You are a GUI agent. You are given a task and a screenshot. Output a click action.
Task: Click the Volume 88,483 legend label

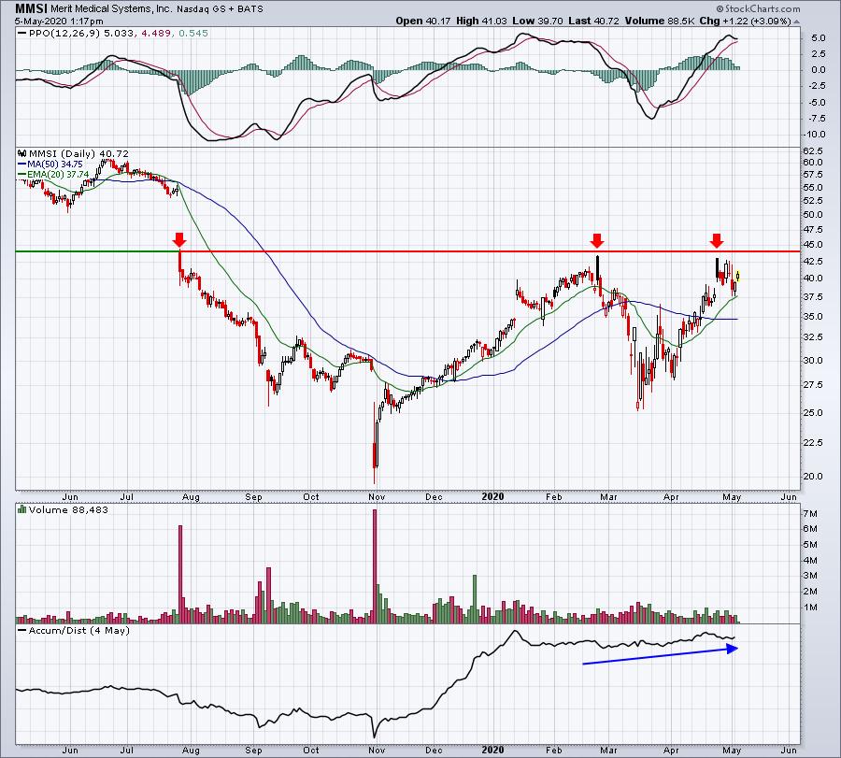point(68,509)
